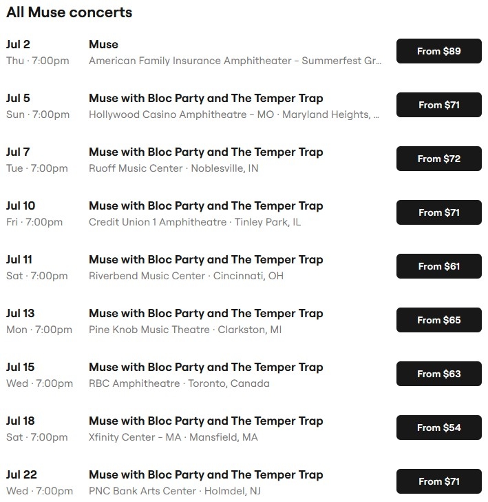Open the Jul 7 concert title link

click(206, 152)
